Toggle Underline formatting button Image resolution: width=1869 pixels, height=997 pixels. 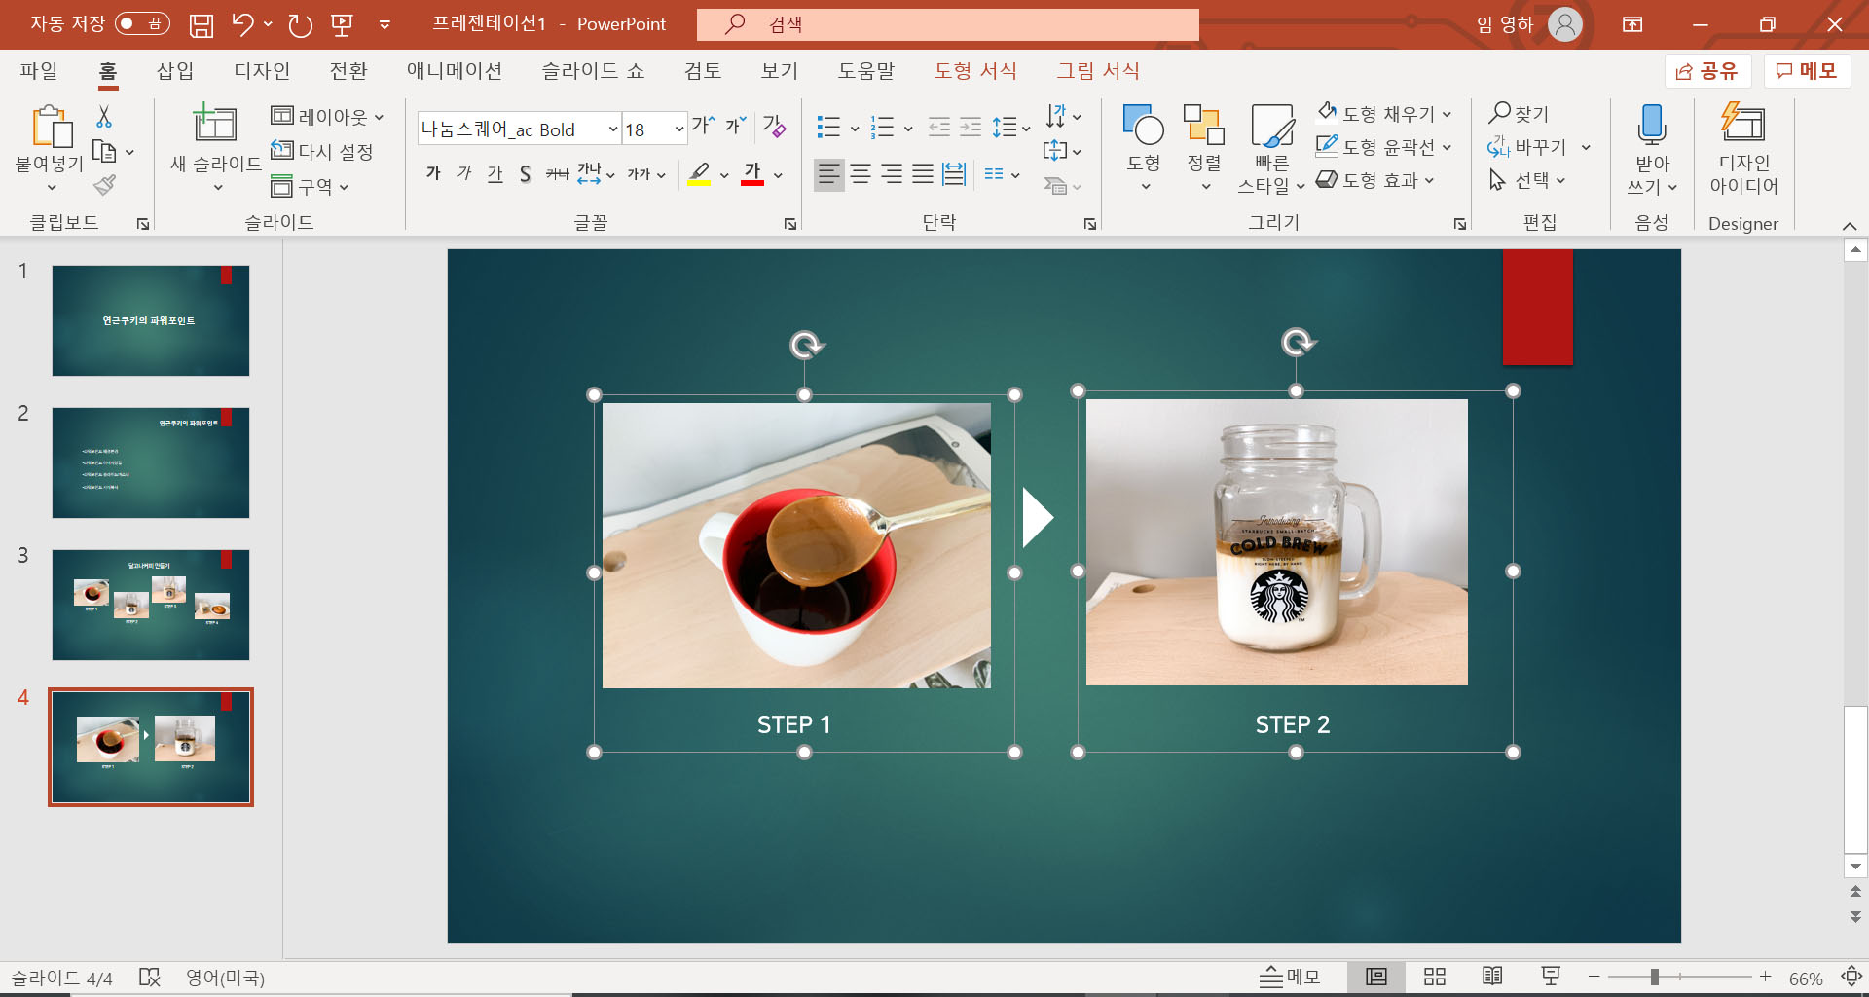point(495,173)
